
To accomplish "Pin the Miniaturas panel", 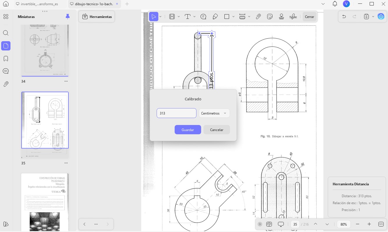I will [68, 17].
